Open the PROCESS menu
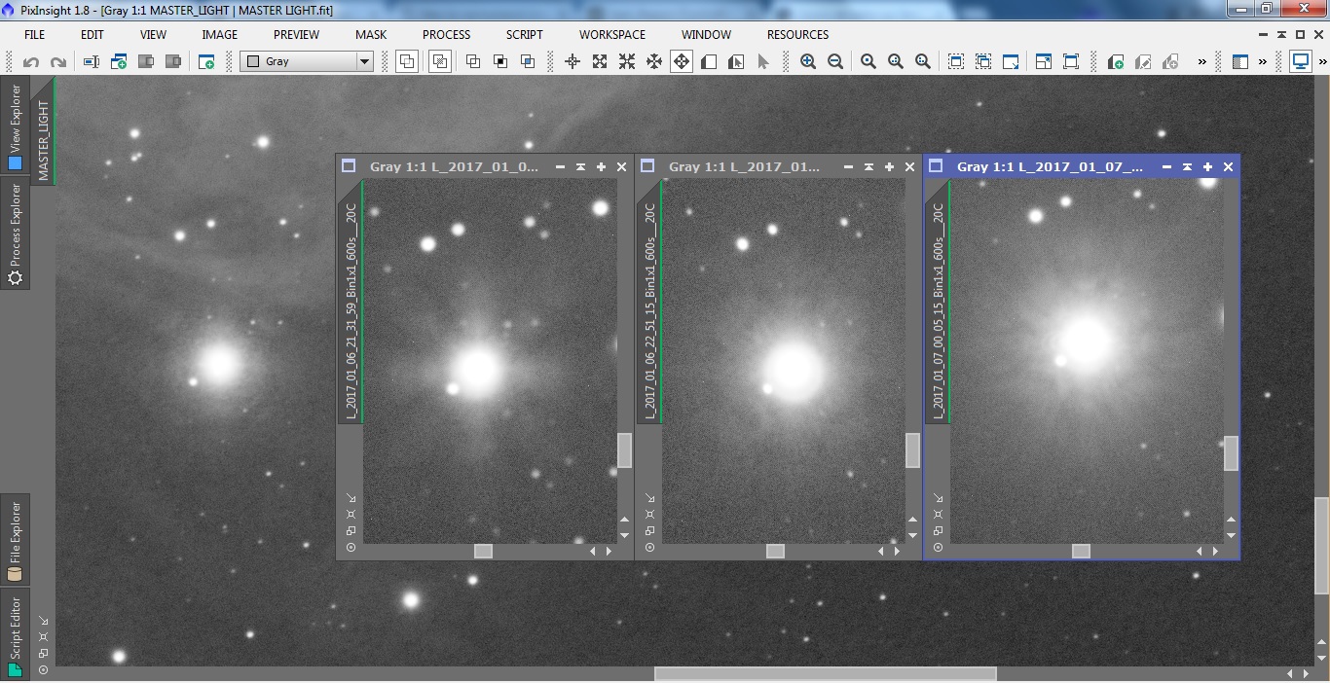 (x=447, y=34)
